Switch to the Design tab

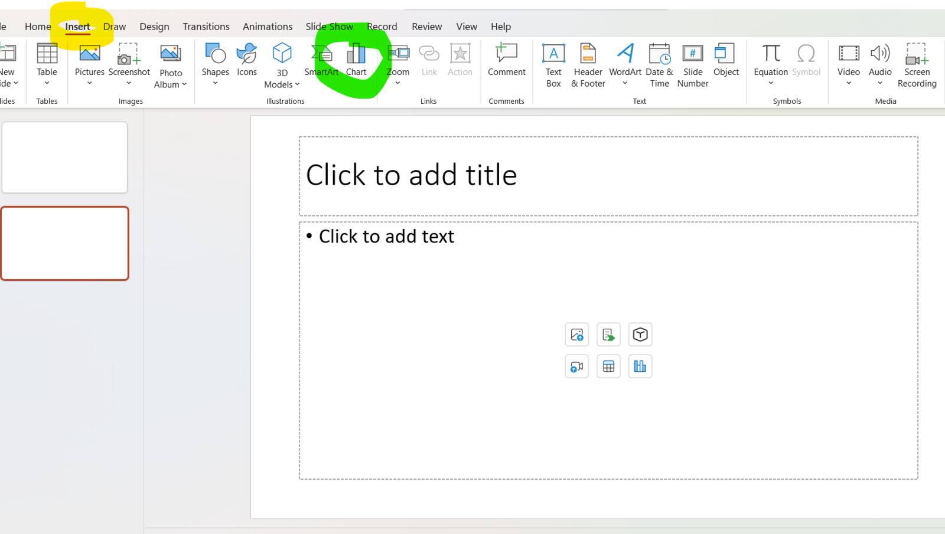click(154, 27)
